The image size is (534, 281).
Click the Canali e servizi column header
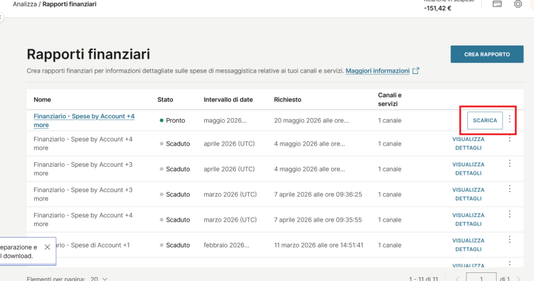point(390,99)
